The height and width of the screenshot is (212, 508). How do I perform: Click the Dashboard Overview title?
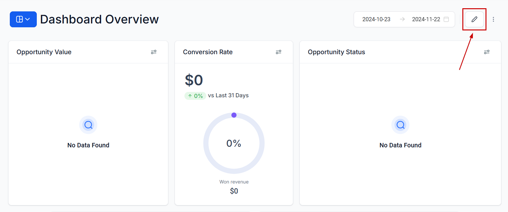point(100,19)
